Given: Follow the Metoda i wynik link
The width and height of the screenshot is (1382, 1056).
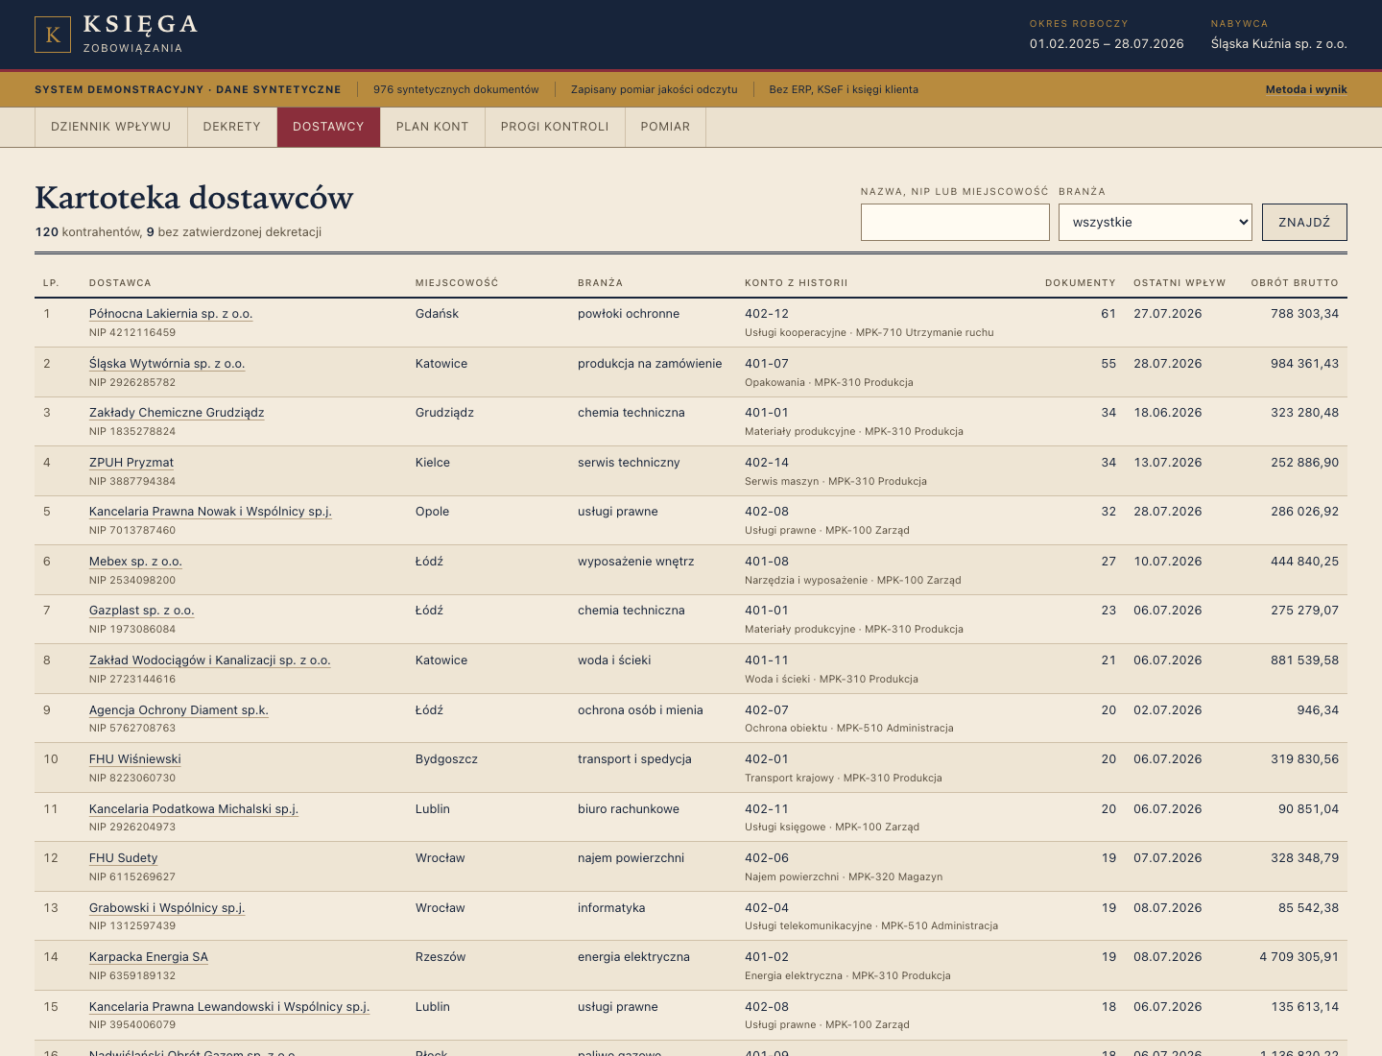Looking at the screenshot, I should point(1306,89).
